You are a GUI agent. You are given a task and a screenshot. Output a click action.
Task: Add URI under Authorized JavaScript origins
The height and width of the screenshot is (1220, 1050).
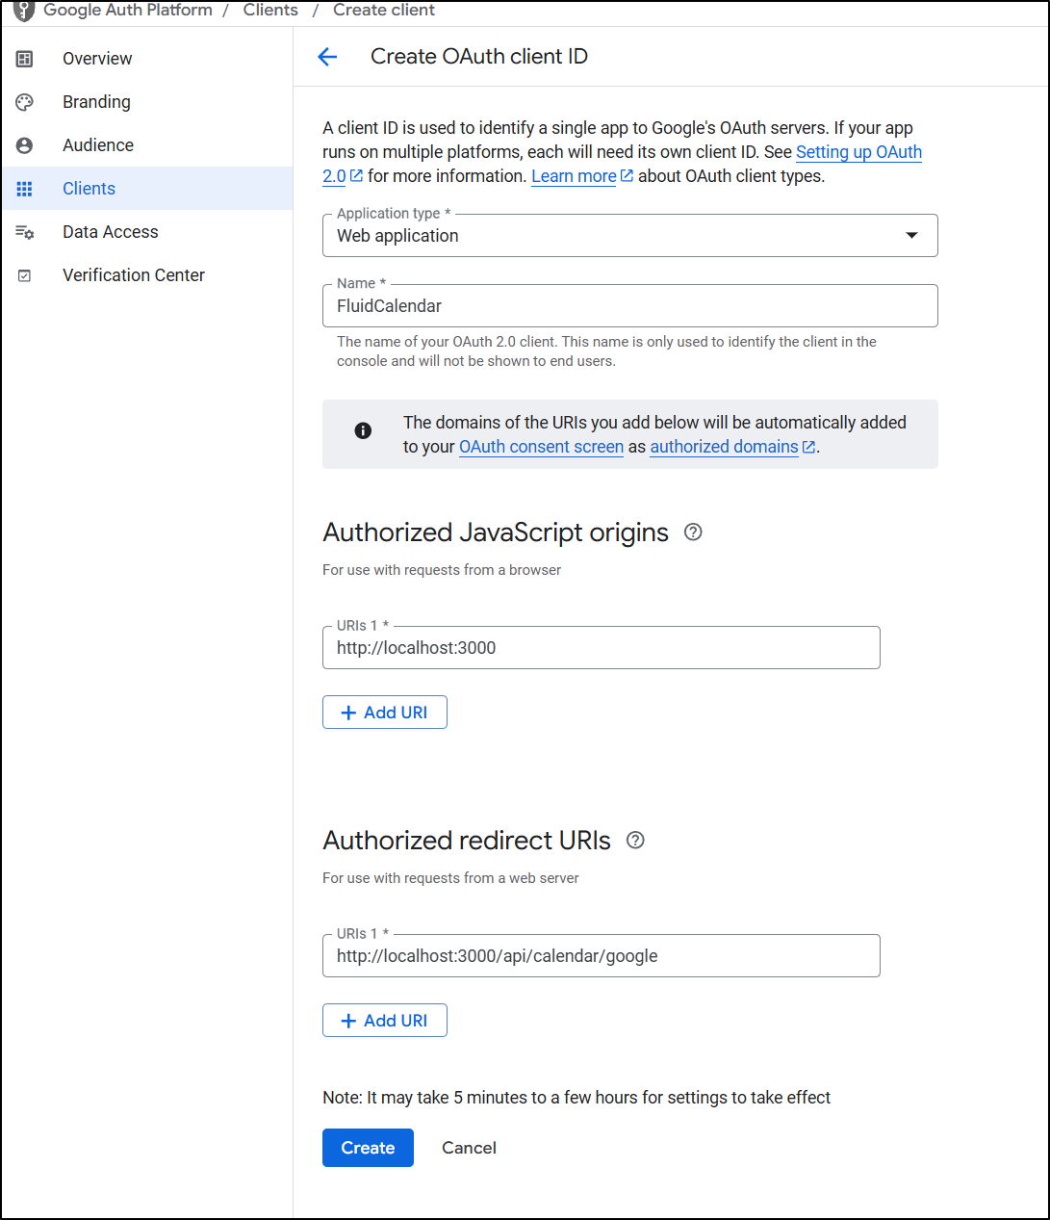click(385, 713)
